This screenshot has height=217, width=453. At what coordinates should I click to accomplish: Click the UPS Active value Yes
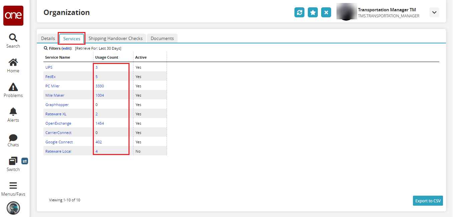coord(138,67)
